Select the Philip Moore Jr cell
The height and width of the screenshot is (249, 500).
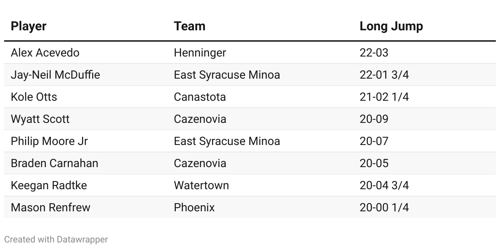(49, 141)
